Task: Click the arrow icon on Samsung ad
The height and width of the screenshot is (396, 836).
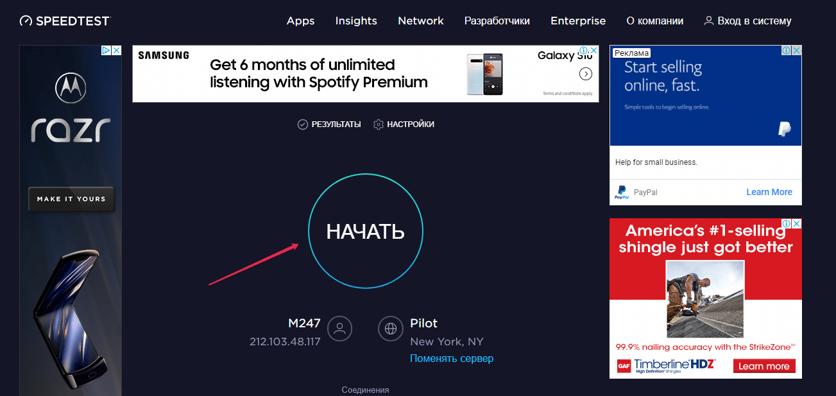Action: pyautogui.click(x=585, y=74)
